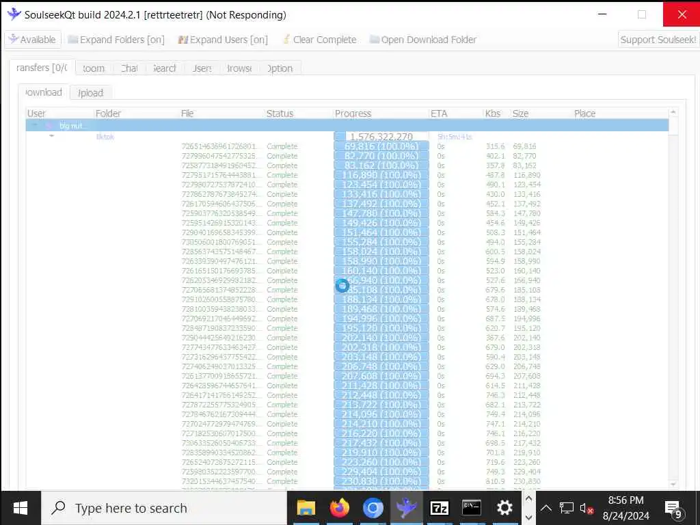Viewport: 700px width, 525px height.
Task: Click Complete status in the 202,318 row
Action: [x=282, y=347]
